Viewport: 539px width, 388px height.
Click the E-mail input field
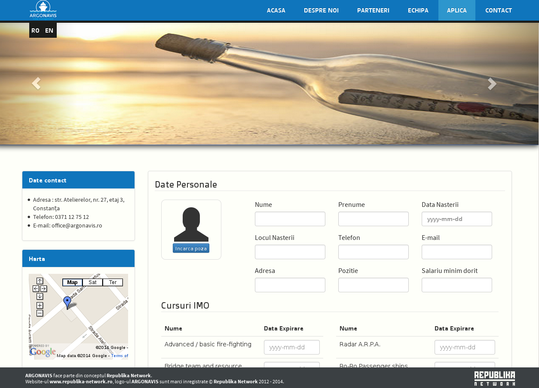(457, 252)
